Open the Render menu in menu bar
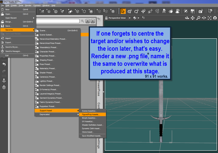 [x=28, y=6]
